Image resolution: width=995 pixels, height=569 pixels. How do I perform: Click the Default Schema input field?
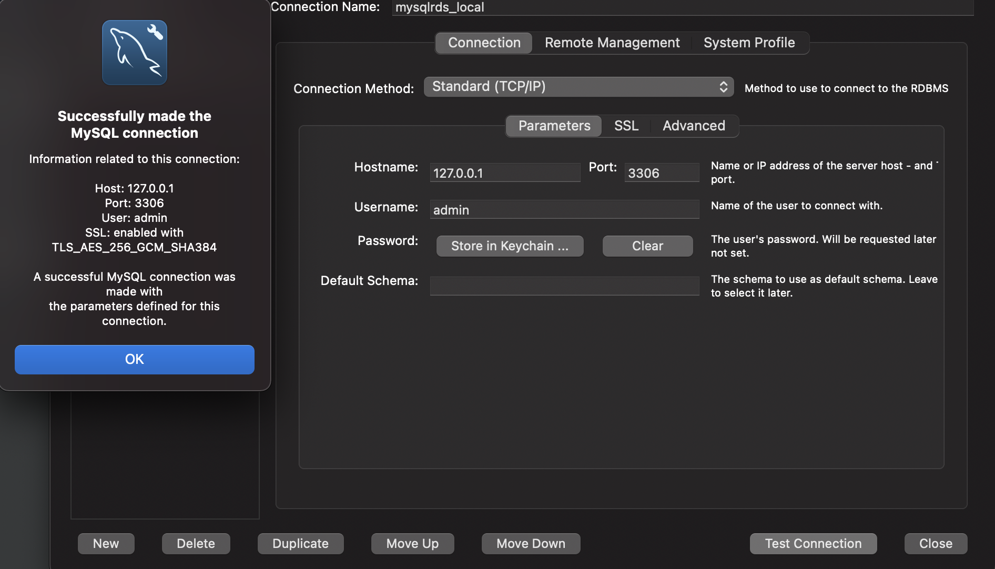(564, 286)
